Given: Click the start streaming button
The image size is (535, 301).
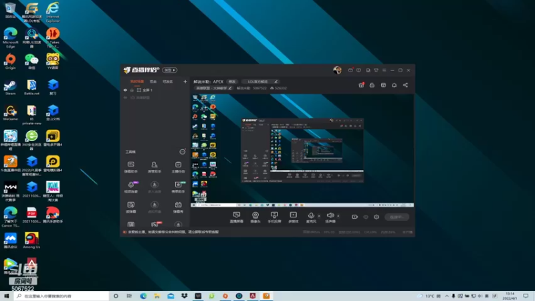Looking at the screenshot, I should pos(397,217).
